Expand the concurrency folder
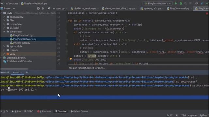 pyautogui.click(x=4, y=17)
